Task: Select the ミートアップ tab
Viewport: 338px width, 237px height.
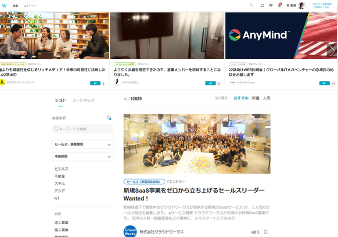Action: [x=83, y=101]
